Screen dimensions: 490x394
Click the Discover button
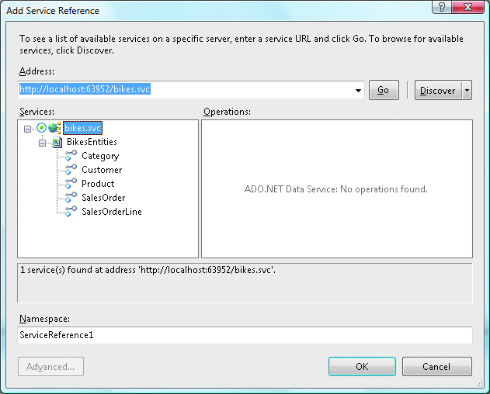coord(438,90)
